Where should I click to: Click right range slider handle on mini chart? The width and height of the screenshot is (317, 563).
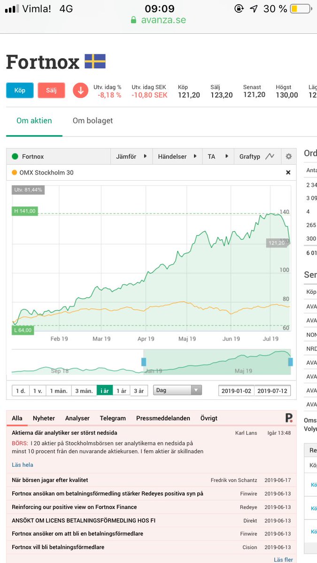(x=290, y=362)
